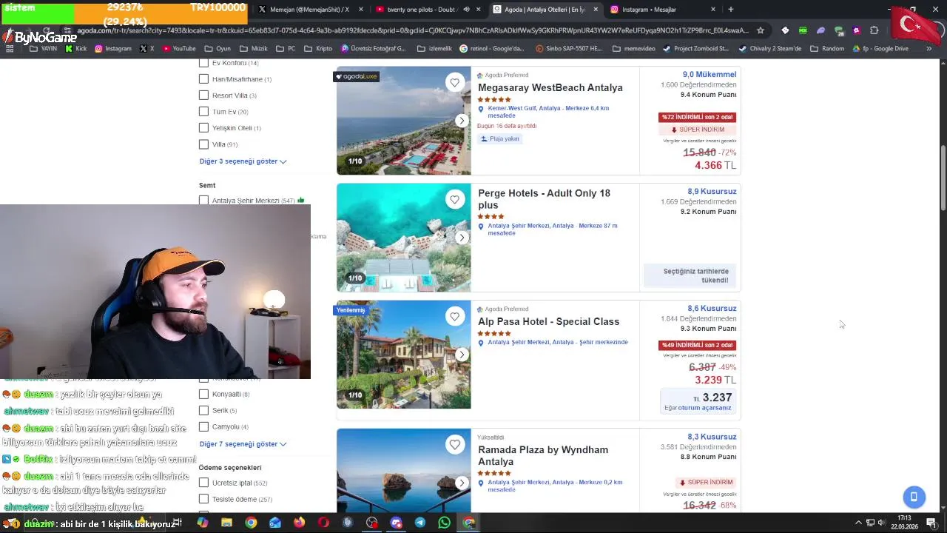Open Perge Hotels - Adult Only listing
Viewport: 947px width, 533px height.
[545, 199]
